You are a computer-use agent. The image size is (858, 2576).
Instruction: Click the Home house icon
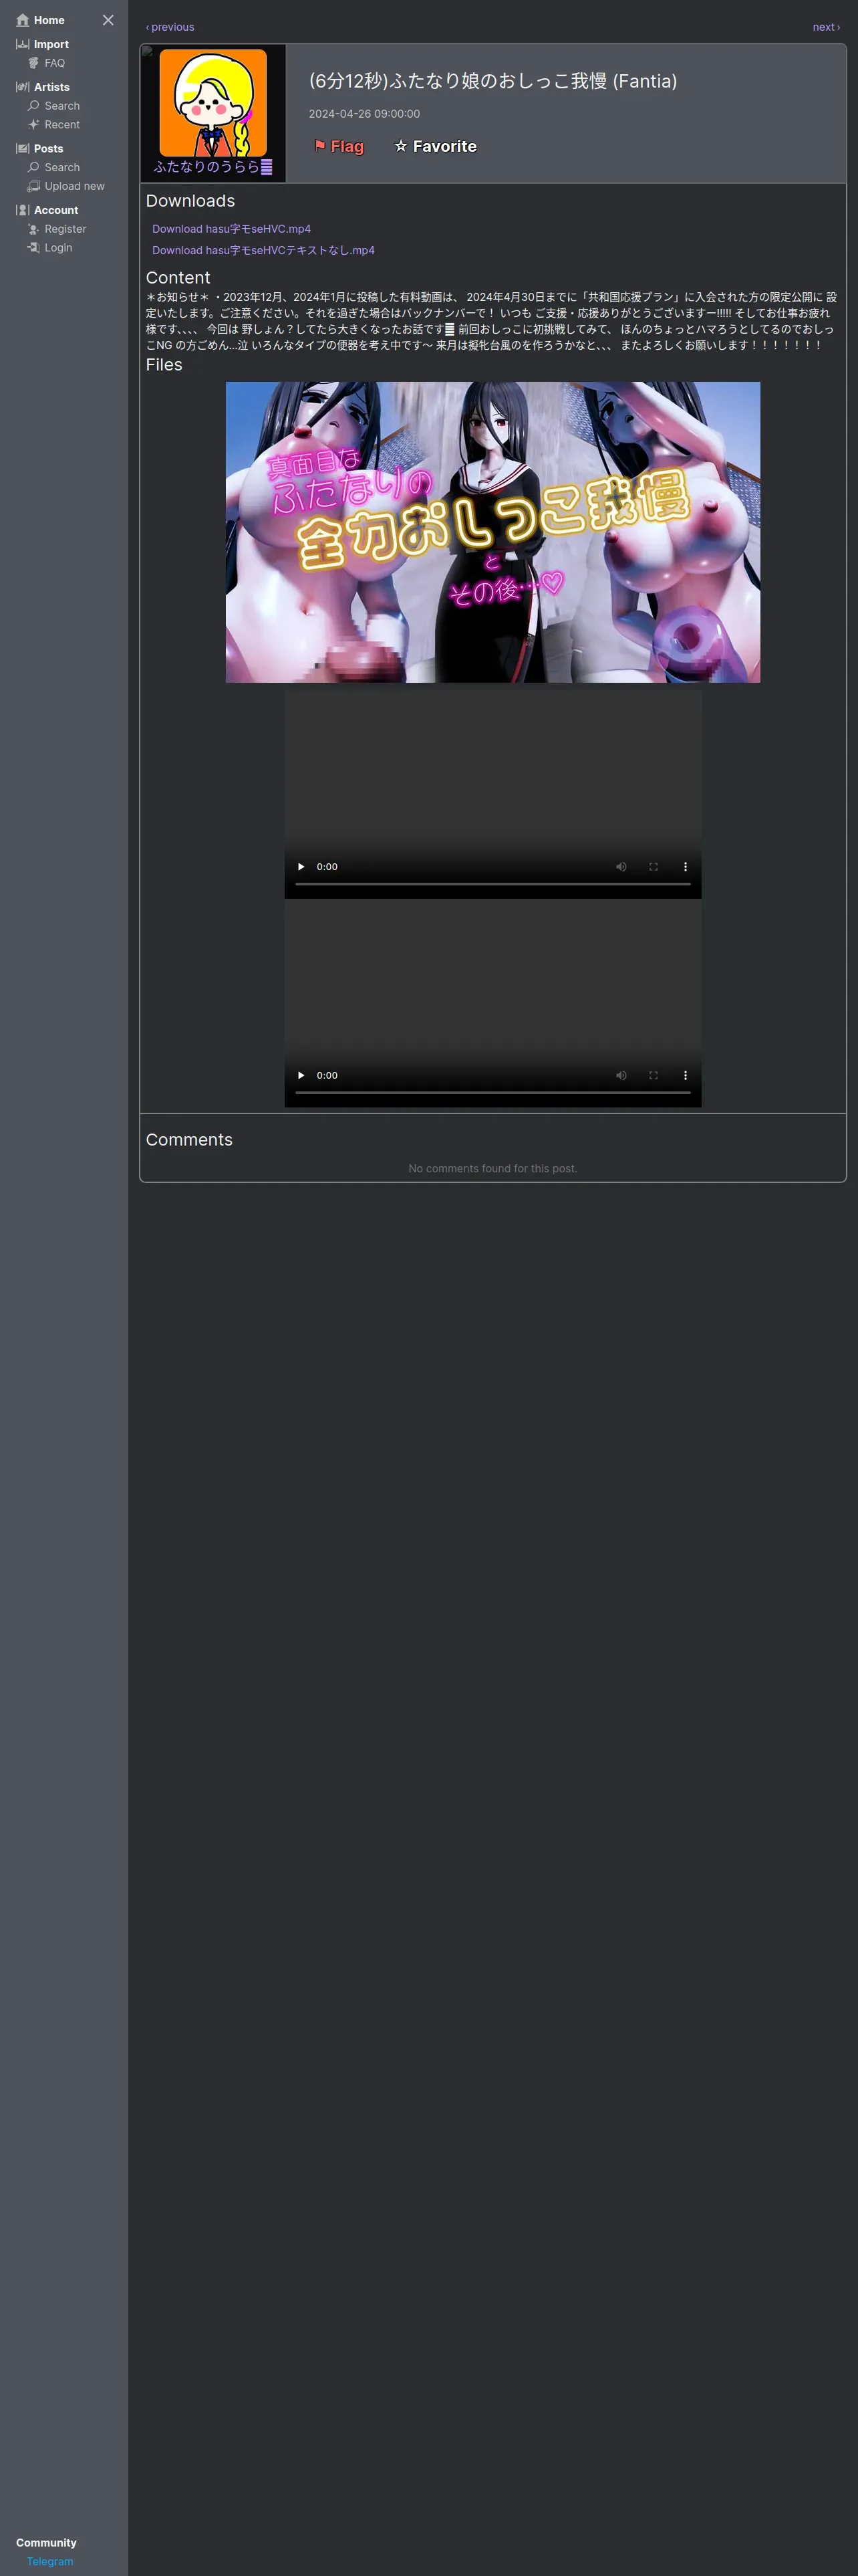pos(22,20)
